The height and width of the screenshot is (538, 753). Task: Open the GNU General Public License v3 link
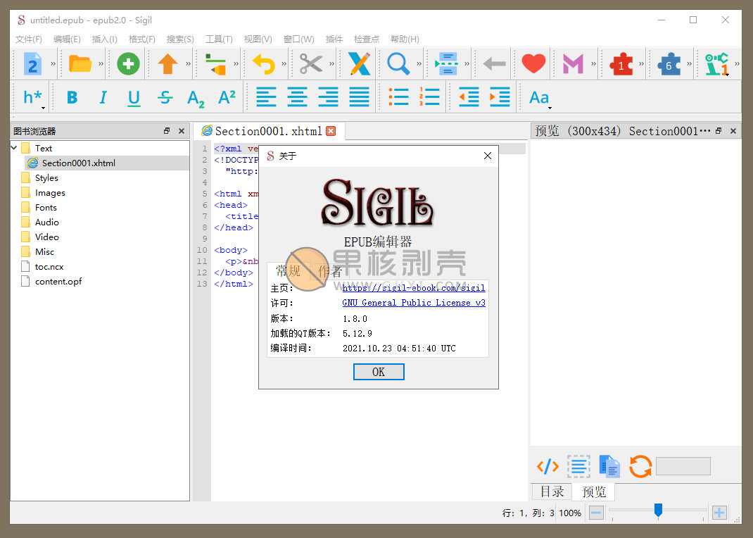pos(414,303)
